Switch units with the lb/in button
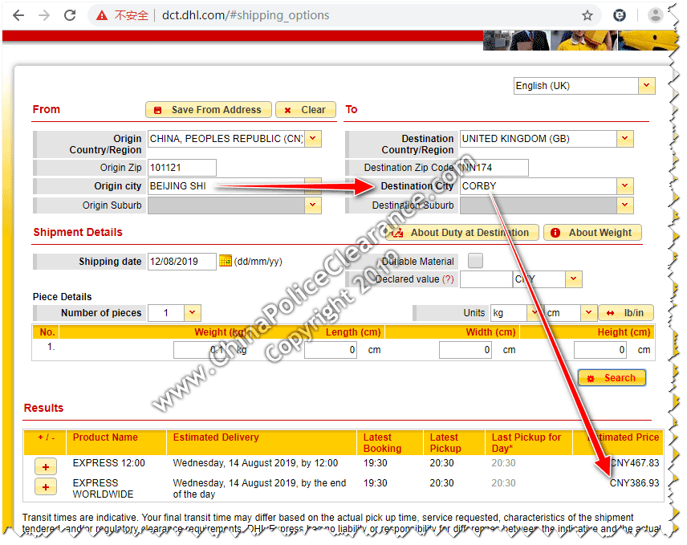 click(626, 313)
